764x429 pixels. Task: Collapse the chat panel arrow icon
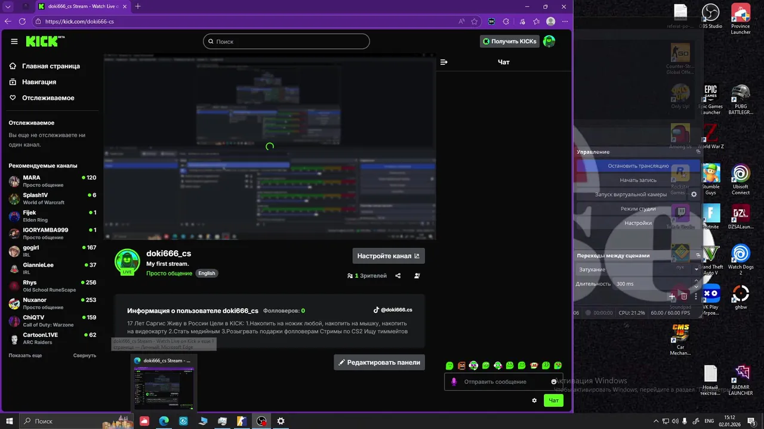pos(444,62)
